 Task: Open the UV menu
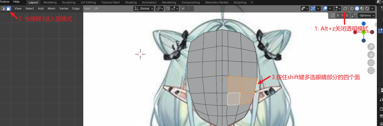click(x=96, y=8)
